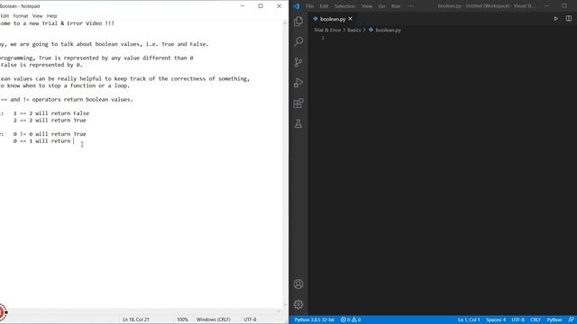Minimize the Notepad window

[243, 6]
